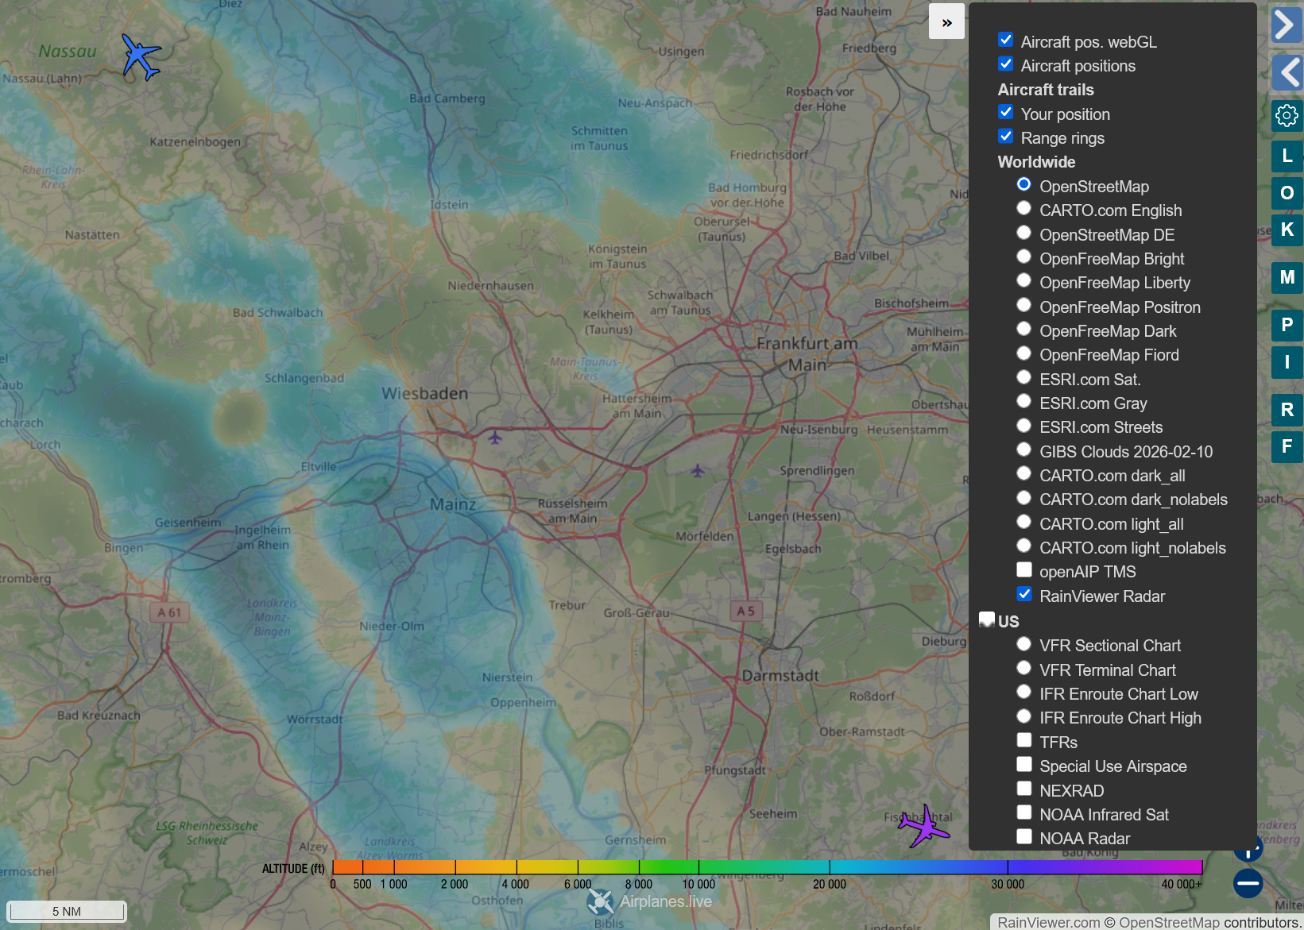Collapse the US layer group
The width and height of the screenshot is (1304, 930).
click(987, 619)
